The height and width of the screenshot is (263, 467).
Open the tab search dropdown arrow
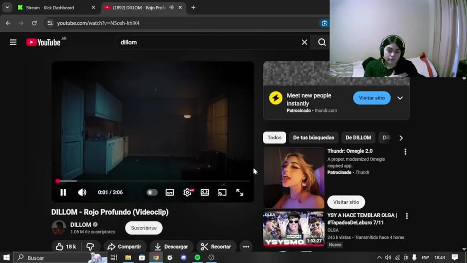(7, 7)
